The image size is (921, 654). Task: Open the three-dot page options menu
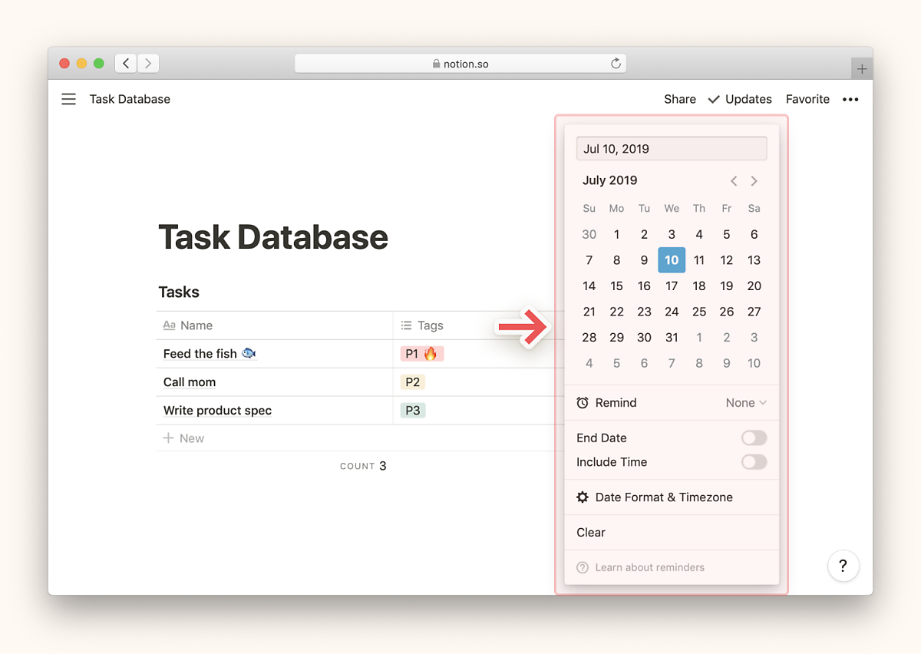click(x=850, y=99)
